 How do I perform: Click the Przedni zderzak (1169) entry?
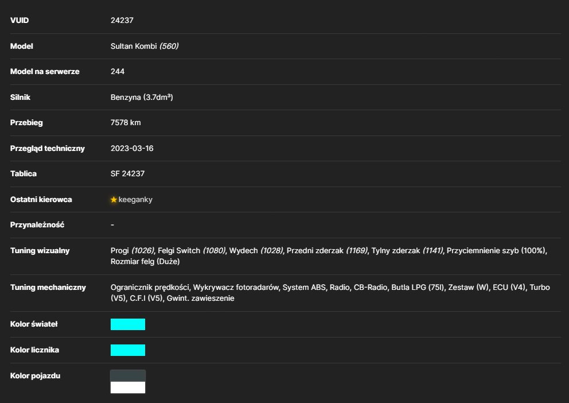click(328, 250)
